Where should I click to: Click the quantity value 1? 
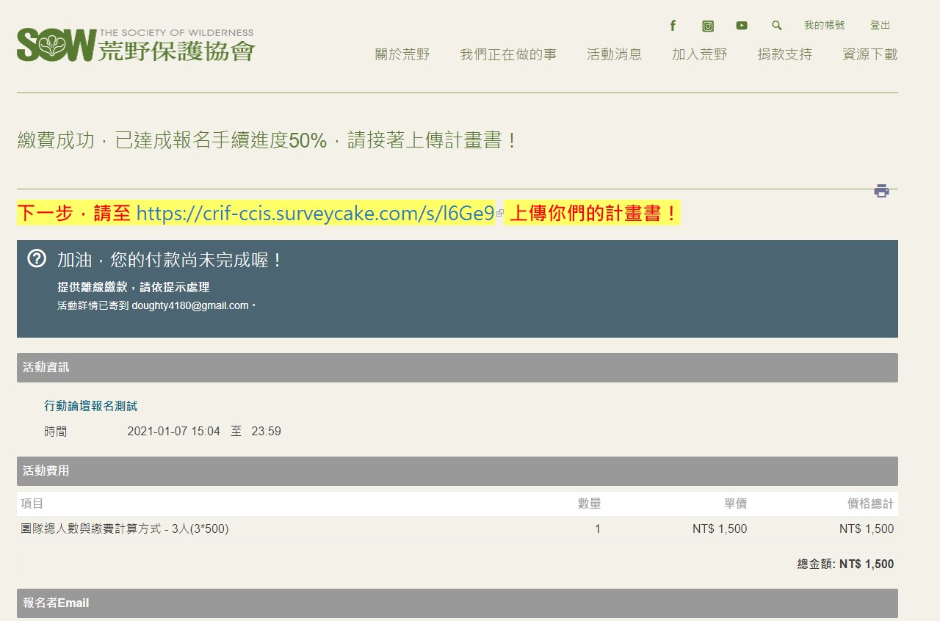598,529
